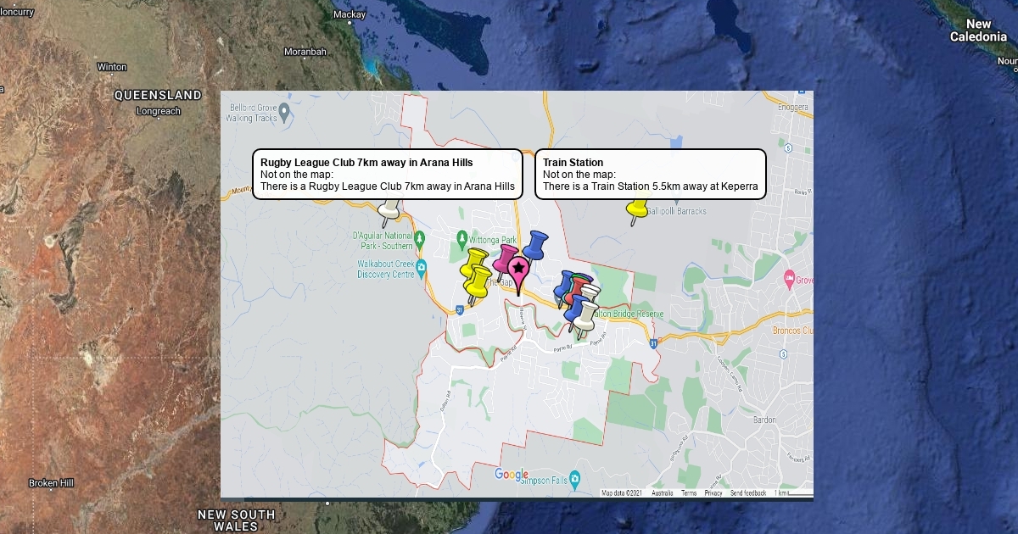Click the D'Aguilar National Park tree icon
Viewport: 1018px width, 534px height.
pyautogui.click(x=420, y=245)
